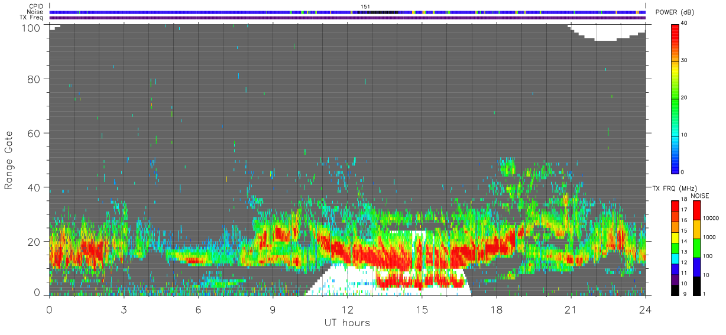Screen dimensions: 726x335
Task: Click the 40 label on POWER colorbar
Action: pyautogui.click(x=685, y=23)
